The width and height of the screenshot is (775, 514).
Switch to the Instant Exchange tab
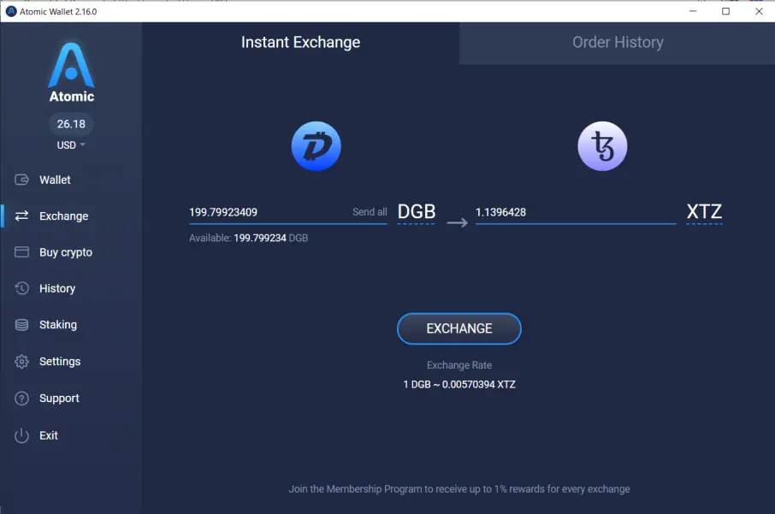point(300,43)
